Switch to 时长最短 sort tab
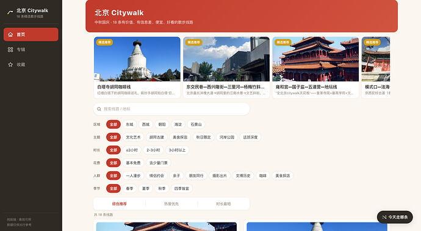The width and height of the screenshot is (421, 231). [223, 204]
